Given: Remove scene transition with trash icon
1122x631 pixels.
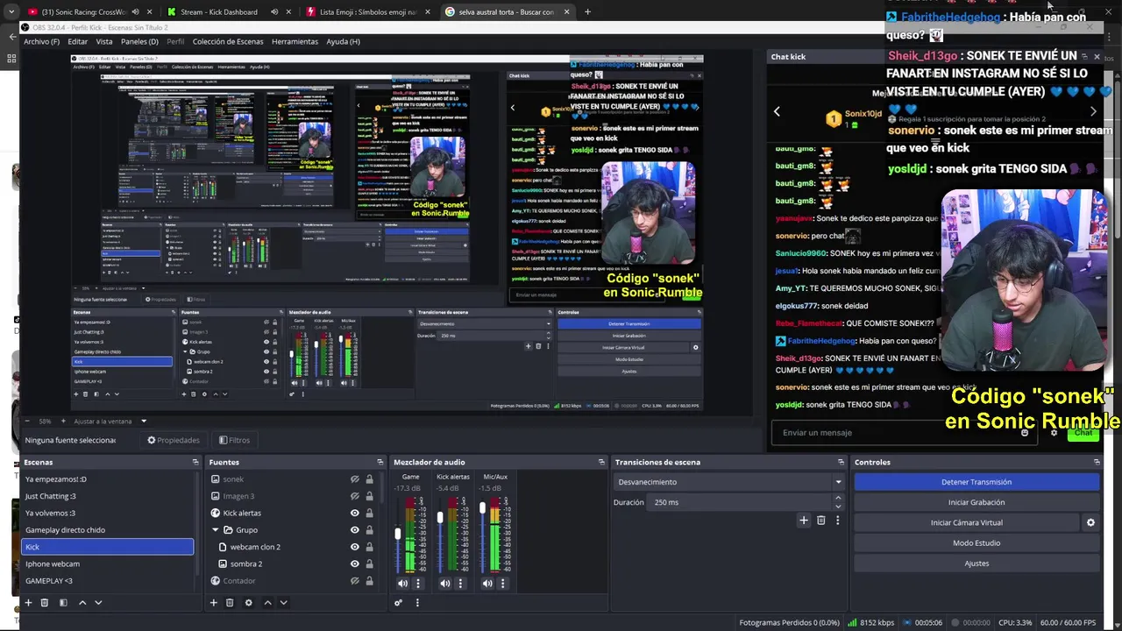Looking at the screenshot, I should (820, 520).
